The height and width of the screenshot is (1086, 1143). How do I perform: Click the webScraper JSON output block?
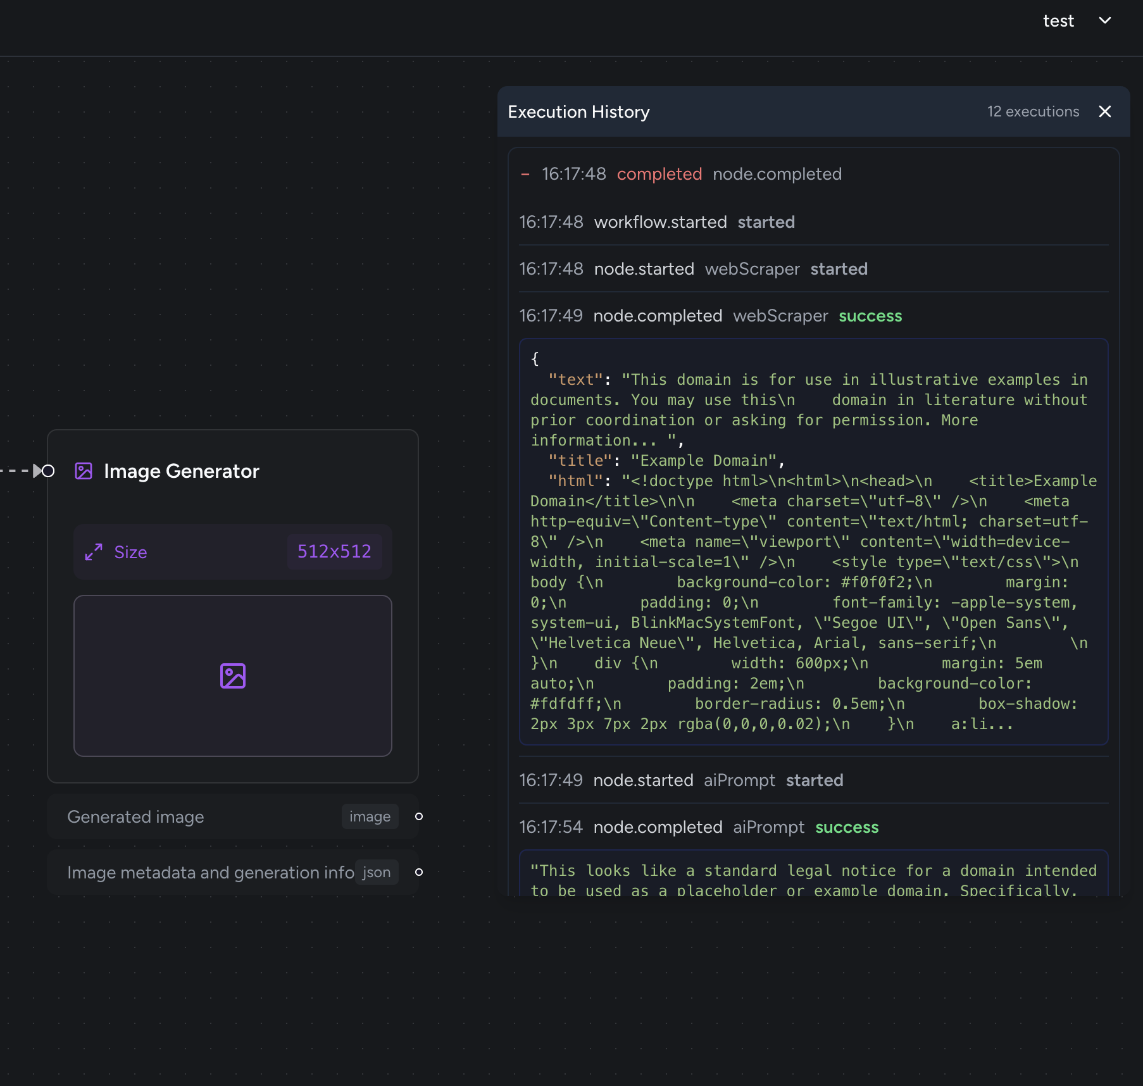[x=814, y=542]
